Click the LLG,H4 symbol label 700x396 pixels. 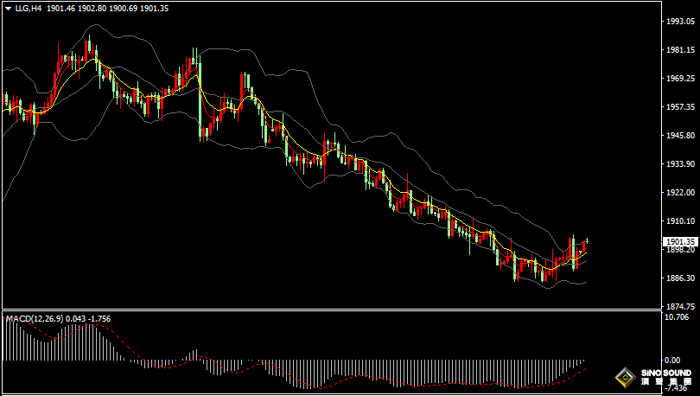coord(29,9)
